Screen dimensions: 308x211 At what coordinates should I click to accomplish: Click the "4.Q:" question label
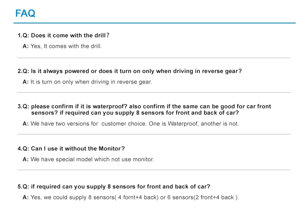pyautogui.click(x=23, y=149)
